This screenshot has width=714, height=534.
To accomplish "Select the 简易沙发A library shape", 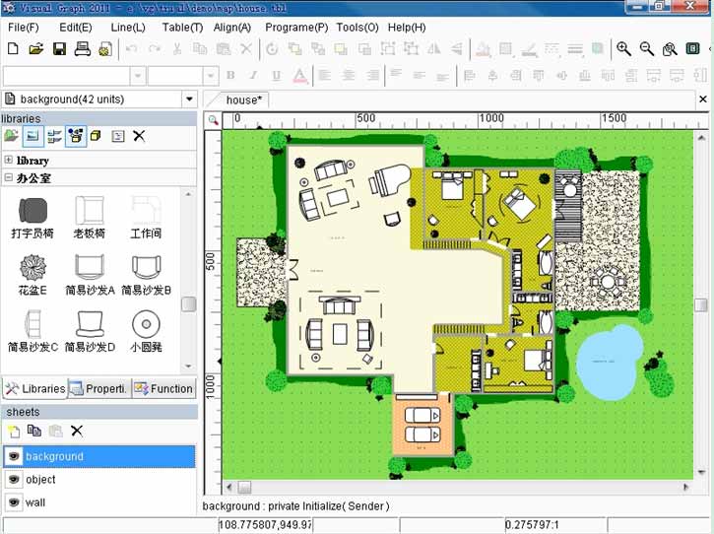I will coord(90,274).
